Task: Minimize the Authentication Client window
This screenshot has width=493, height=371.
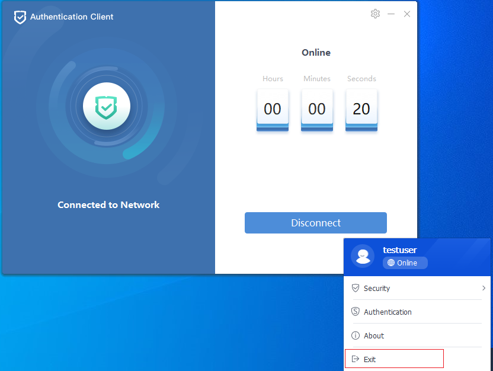Action: tap(391, 14)
